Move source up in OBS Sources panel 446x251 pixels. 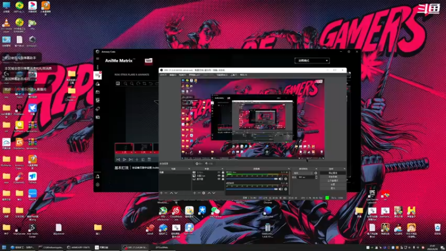209,193
